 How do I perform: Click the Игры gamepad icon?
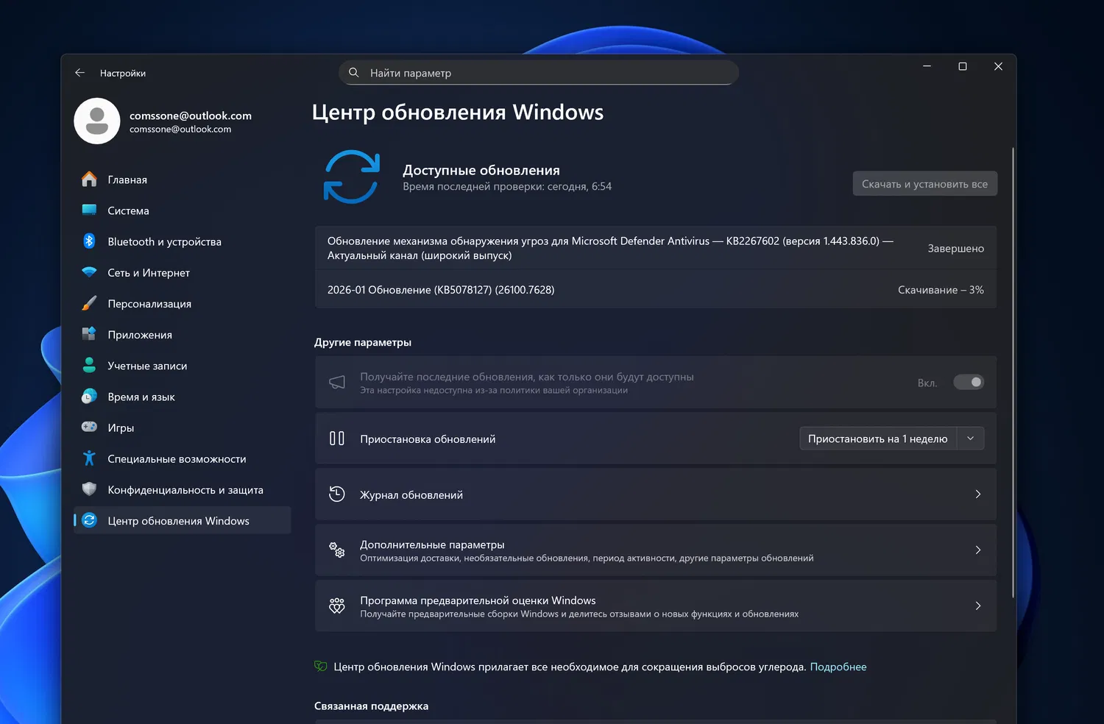[89, 427]
